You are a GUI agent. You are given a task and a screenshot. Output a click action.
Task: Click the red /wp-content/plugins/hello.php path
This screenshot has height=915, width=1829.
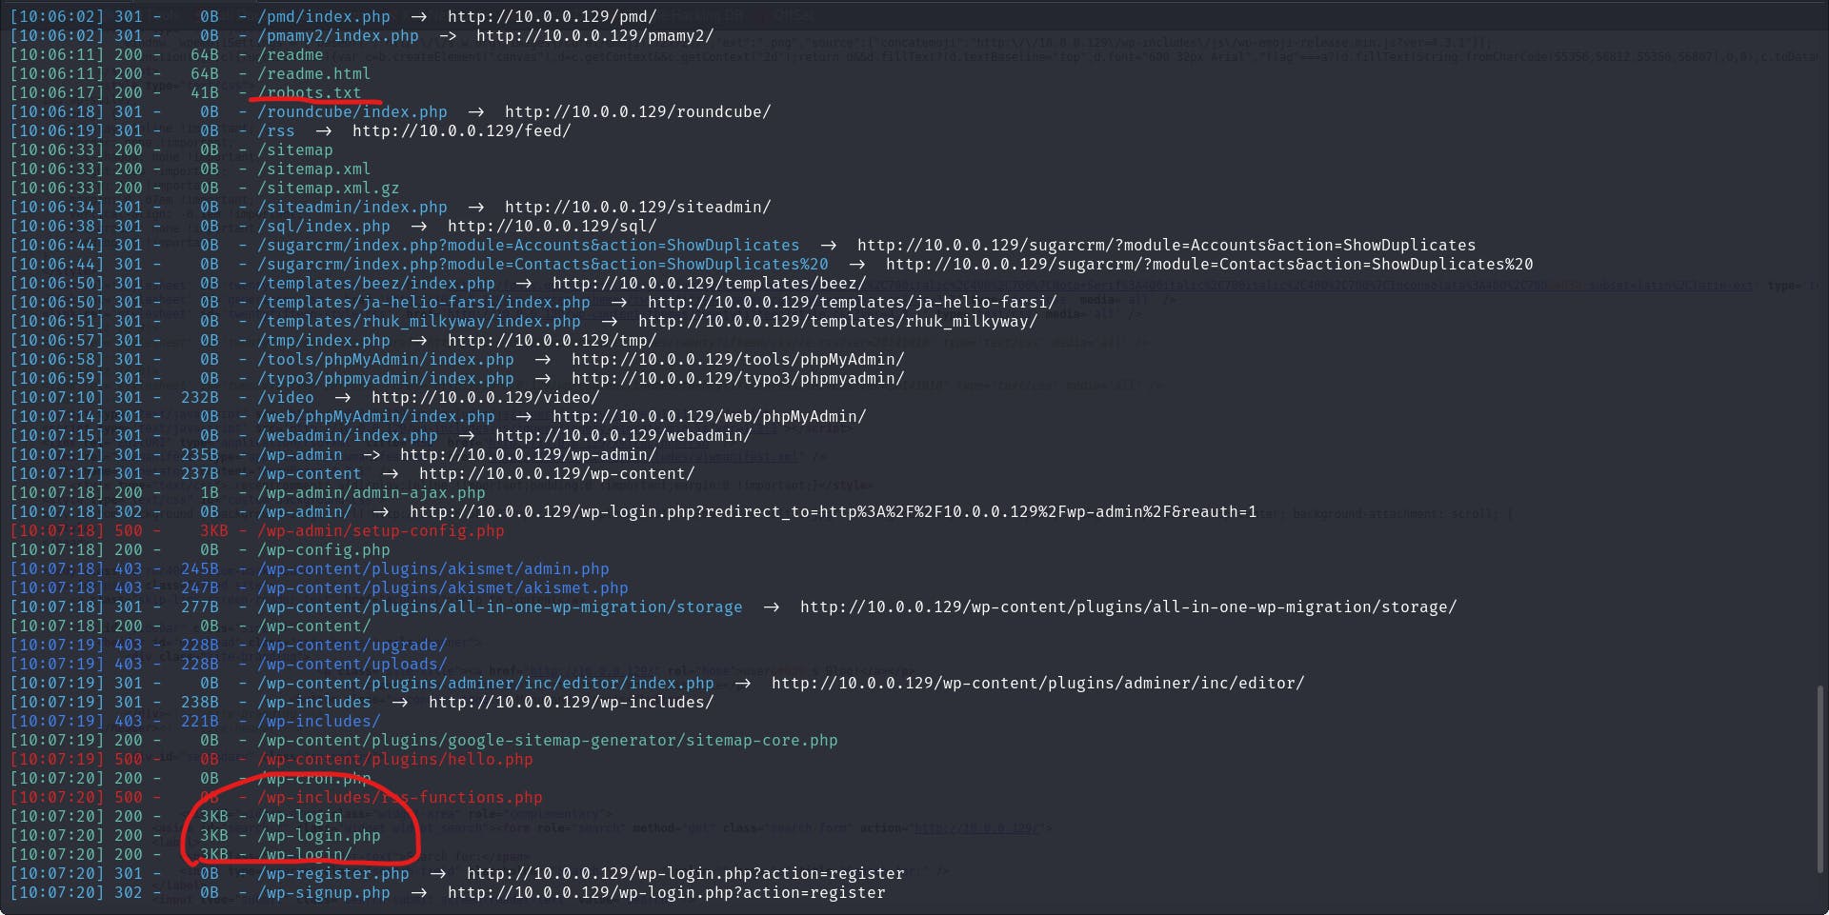tap(395, 759)
